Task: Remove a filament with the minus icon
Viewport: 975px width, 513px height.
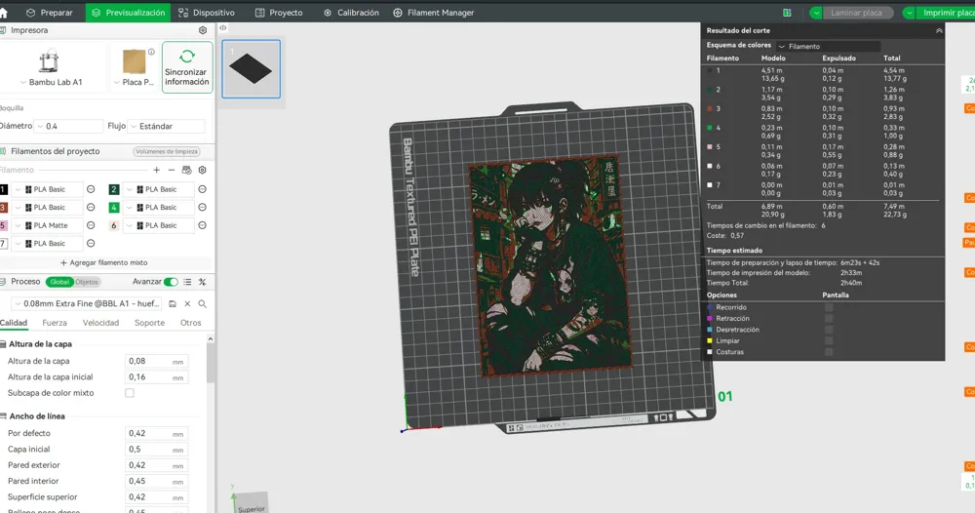Action: tap(172, 170)
